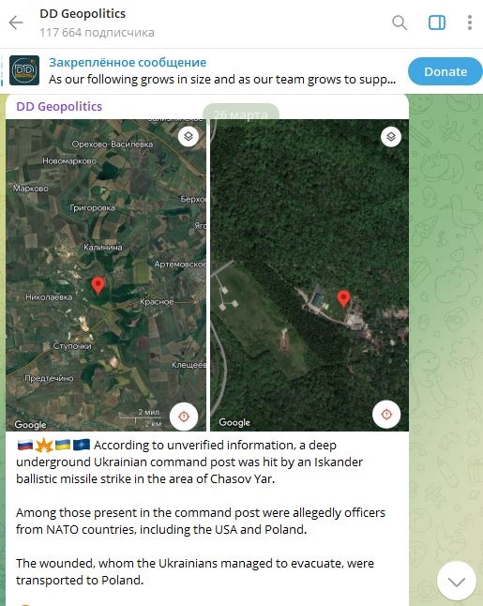483x606 pixels.
Task: Click red location pin on left map
Action: pos(98,286)
